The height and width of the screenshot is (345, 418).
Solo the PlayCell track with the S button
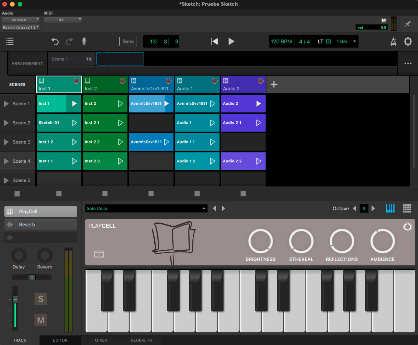click(x=41, y=299)
